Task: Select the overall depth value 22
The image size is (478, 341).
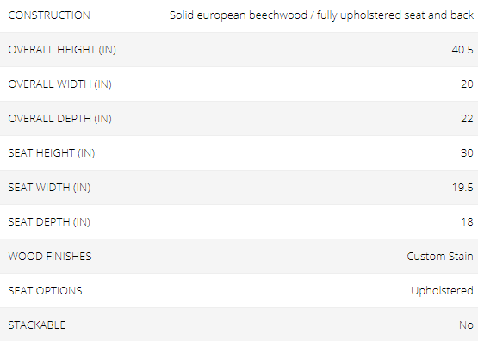Action: tap(467, 119)
